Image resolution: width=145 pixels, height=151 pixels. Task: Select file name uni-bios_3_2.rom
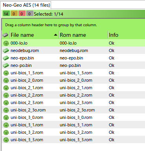tap(27, 132)
